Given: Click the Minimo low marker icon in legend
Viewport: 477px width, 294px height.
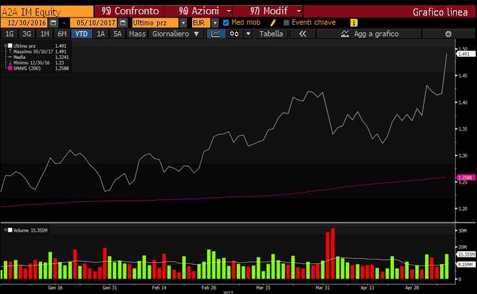Looking at the screenshot, I should pyautogui.click(x=10, y=63).
